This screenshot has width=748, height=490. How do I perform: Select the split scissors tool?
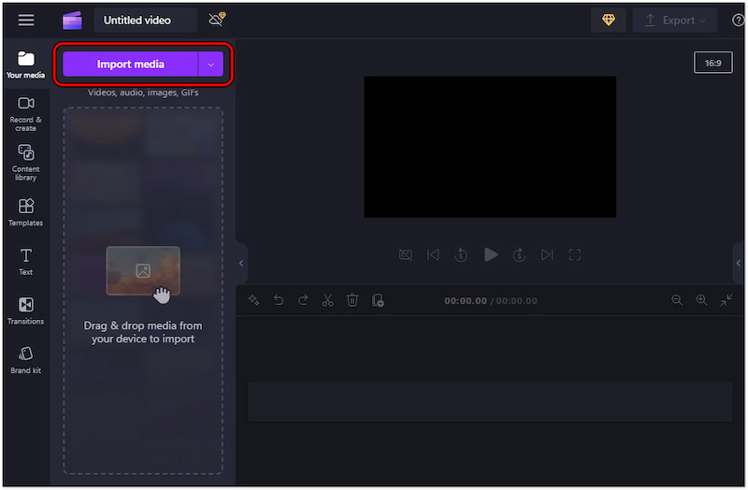coord(327,300)
